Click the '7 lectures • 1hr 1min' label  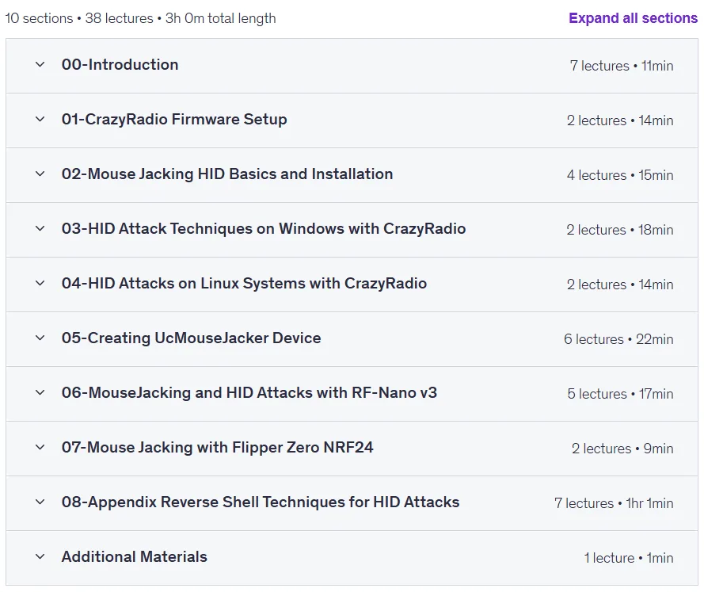pos(614,503)
